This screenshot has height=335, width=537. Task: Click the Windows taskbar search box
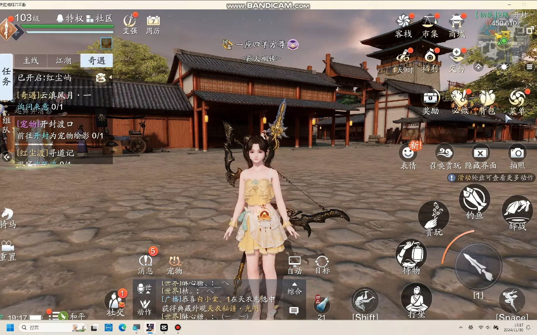tap(53, 328)
